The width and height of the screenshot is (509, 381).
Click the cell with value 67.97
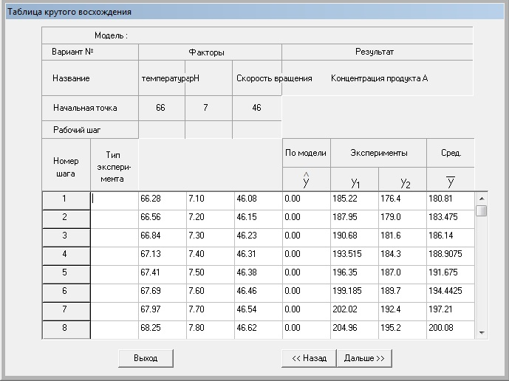click(163, 312)
